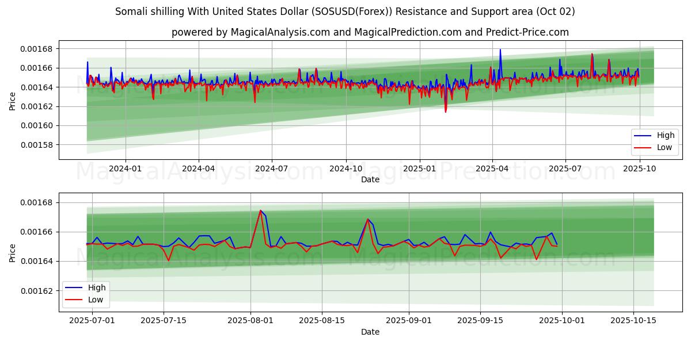Click the 2025-04 date tick label
Viewport: 691px width, 345px height.
point(492,168)
